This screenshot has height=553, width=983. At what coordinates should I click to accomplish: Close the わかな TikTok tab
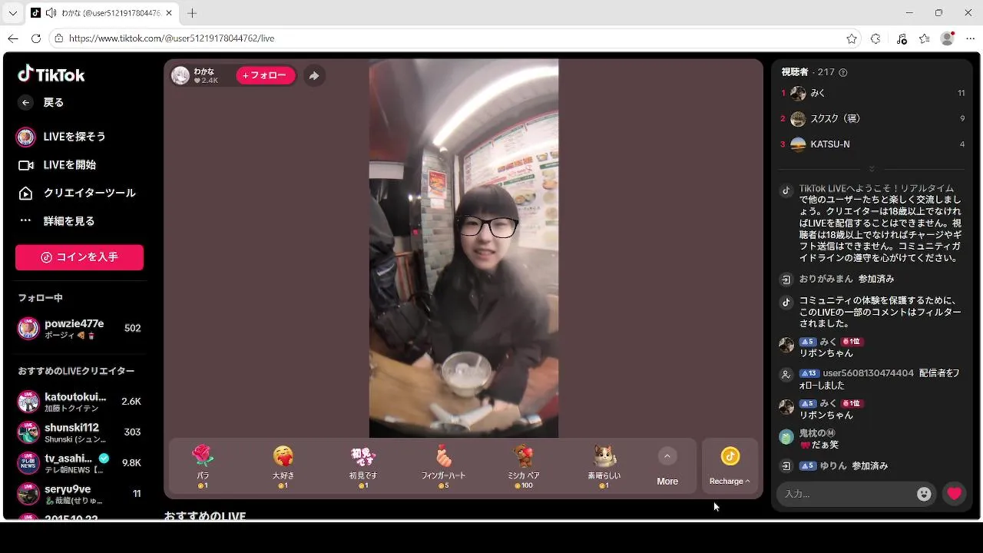[169, 13]
